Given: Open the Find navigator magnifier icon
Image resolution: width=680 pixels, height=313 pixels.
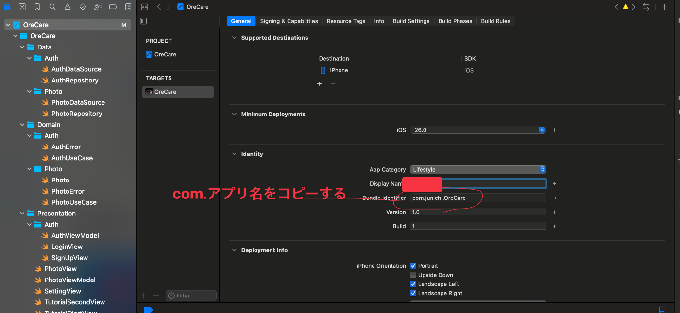Looking at the screenshot, I should pyautogui.click(x=52, y=7).
